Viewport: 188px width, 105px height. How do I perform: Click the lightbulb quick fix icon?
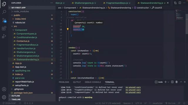(x=68, y=29)
